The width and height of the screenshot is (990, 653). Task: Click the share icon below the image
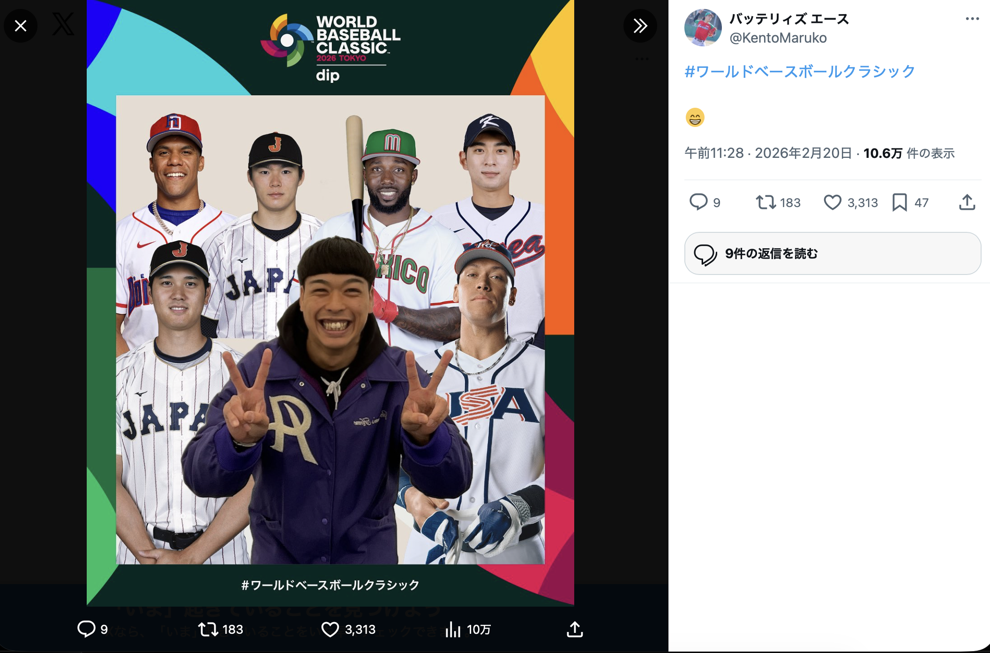point(575,629)
